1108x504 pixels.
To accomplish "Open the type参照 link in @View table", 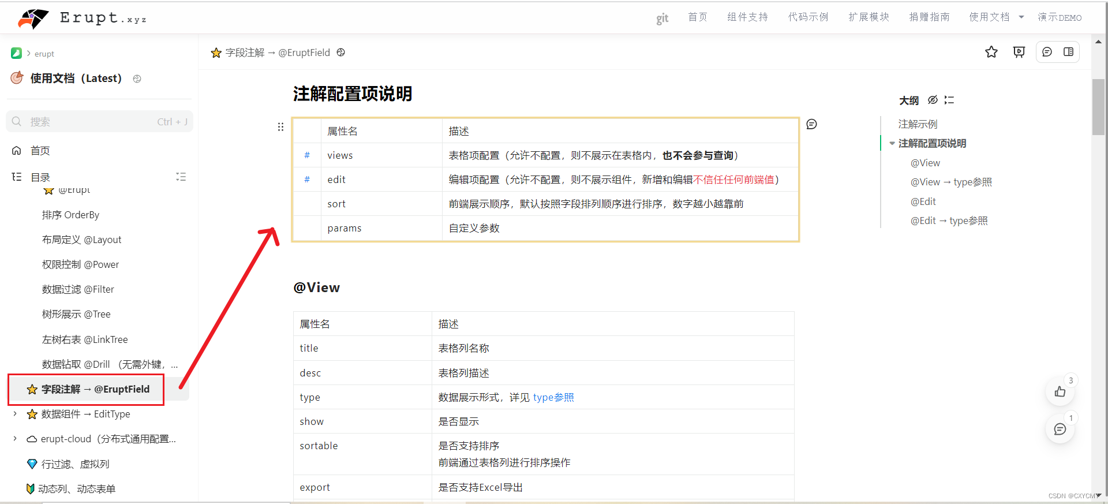I will pyautogui.click(x=553, y=397).
